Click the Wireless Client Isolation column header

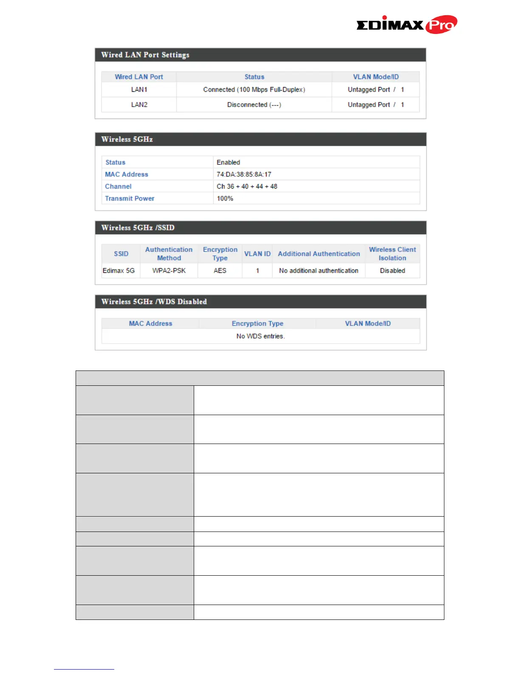pyautogui.click(x=392, y=254)
